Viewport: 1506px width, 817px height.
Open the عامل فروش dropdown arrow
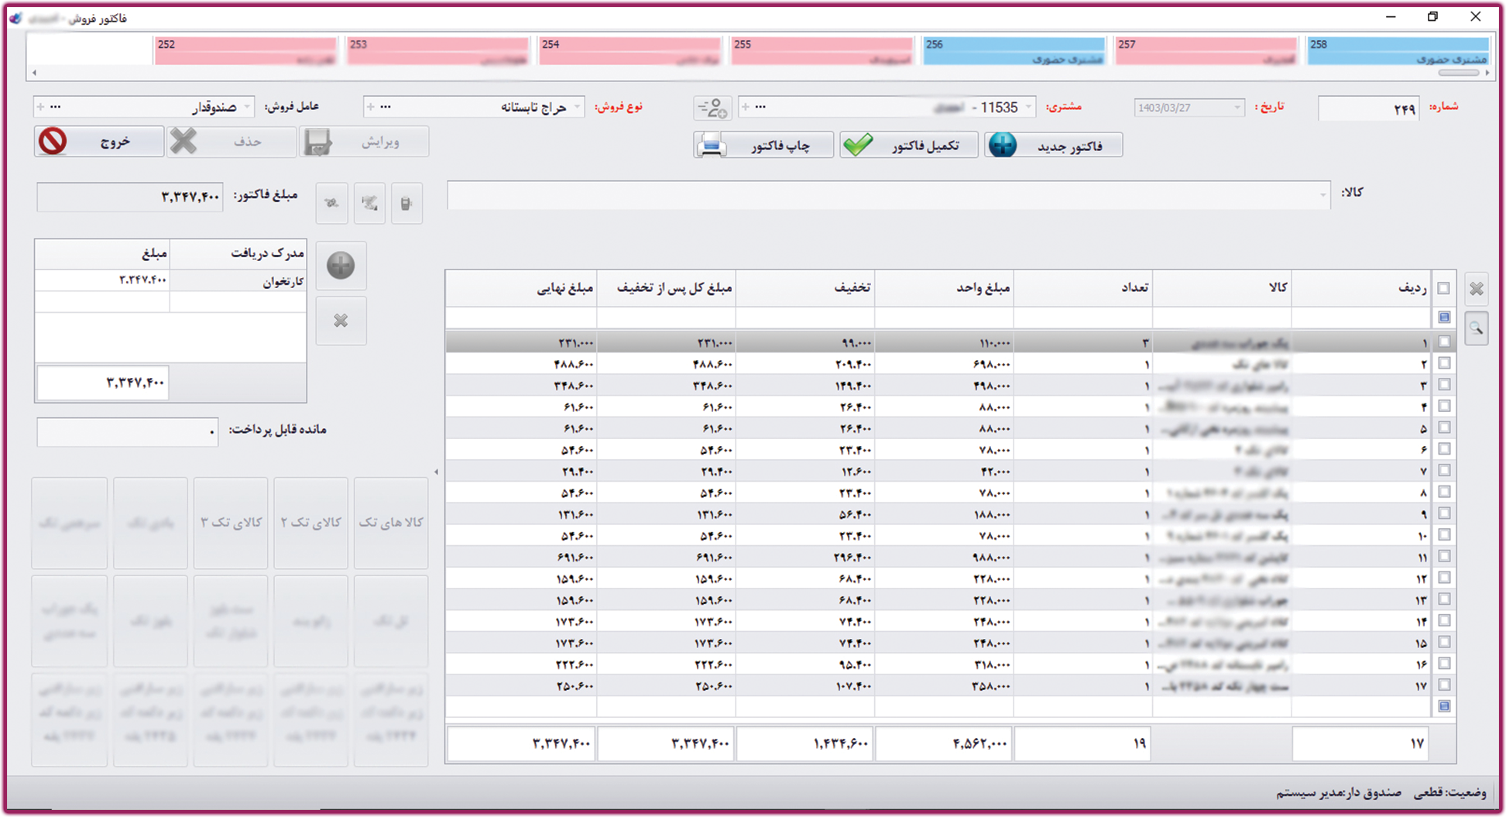tap(247, 107)
